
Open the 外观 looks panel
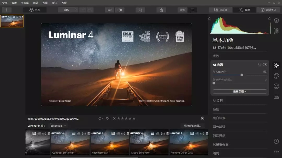(x=35, y=10)
